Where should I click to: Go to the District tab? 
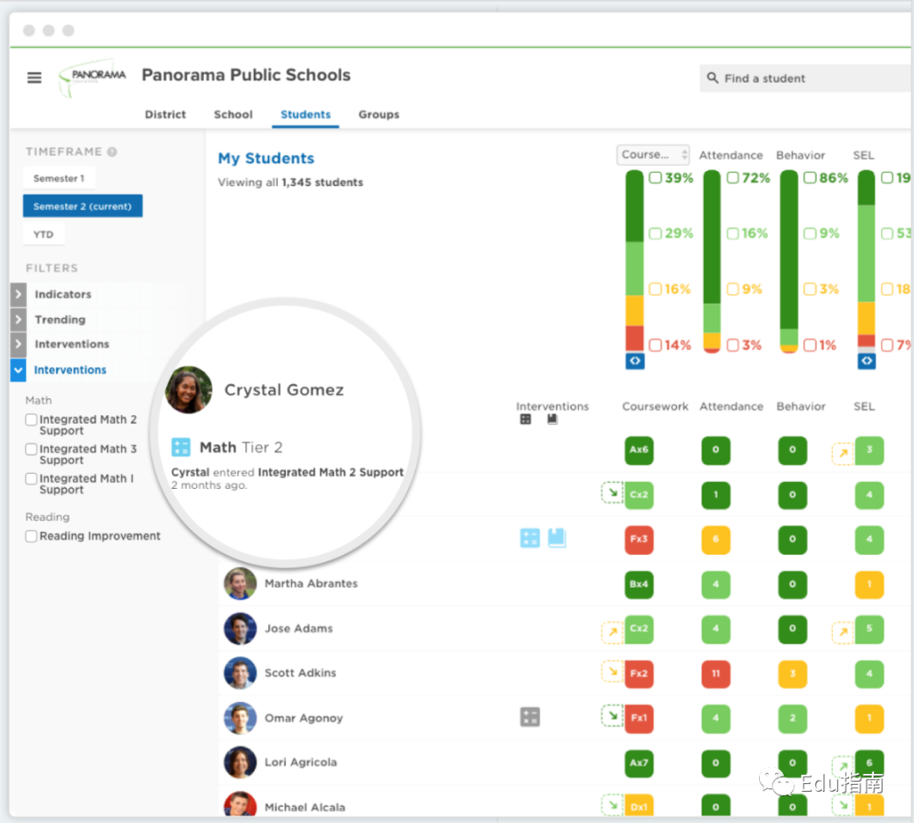(x=165, y=114)
